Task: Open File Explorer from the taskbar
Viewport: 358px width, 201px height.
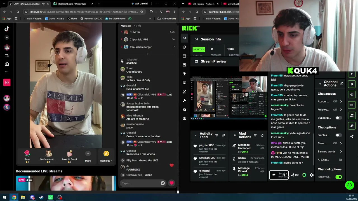Action: point(23,197)
